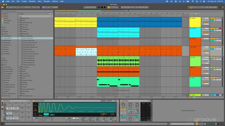The height and width of the screenshot is (126, 225).
Task: Open the File menu
Action: click(x=13, y=1)
